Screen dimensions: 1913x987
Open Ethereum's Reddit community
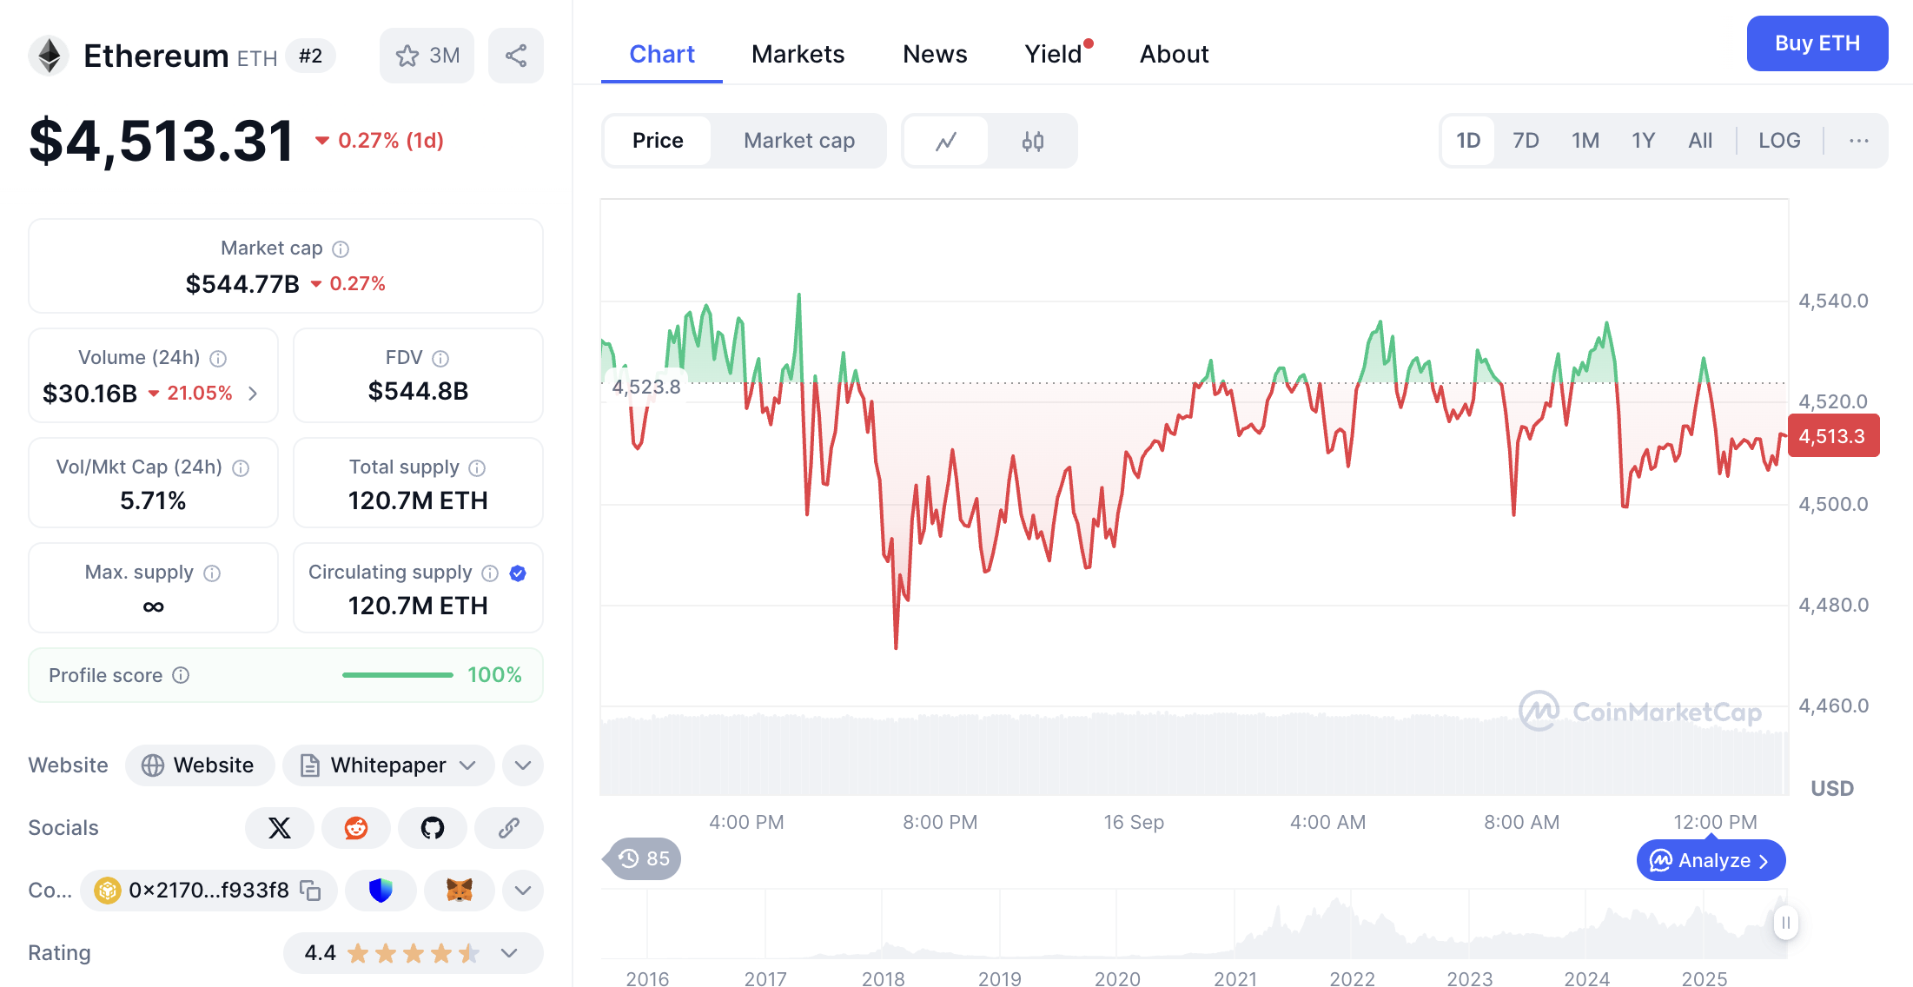click(356, 828)
